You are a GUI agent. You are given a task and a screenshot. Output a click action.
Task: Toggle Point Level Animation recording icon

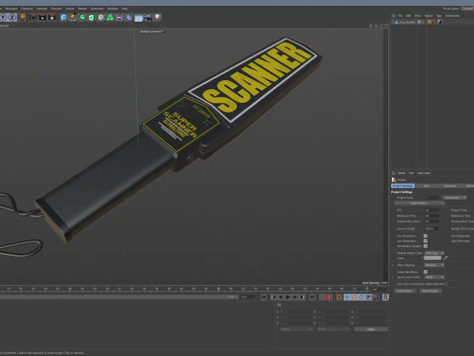click(x=375, y=297)
